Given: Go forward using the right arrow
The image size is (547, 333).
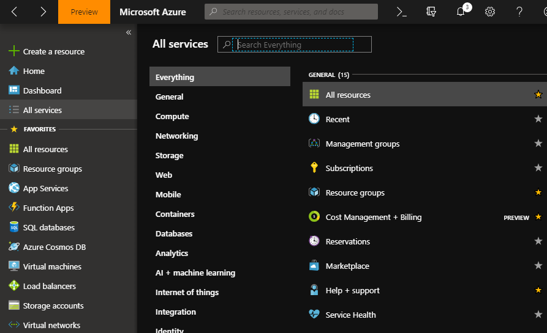Looking at the screenshot, I should 43,12.
